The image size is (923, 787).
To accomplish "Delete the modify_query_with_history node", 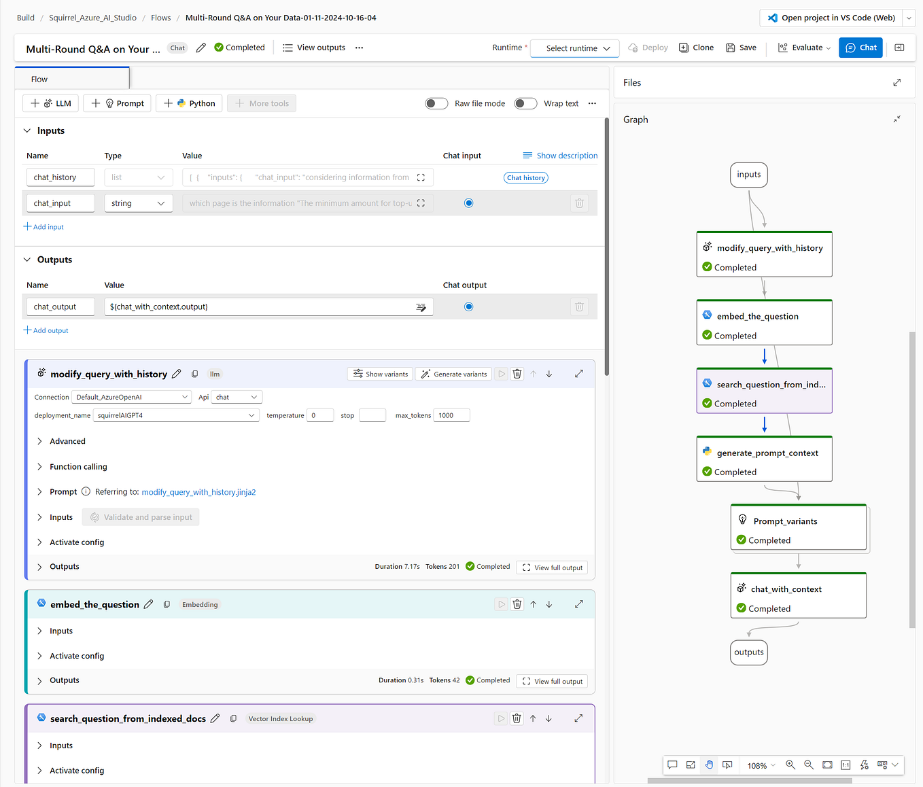I will tap(517, 373).
